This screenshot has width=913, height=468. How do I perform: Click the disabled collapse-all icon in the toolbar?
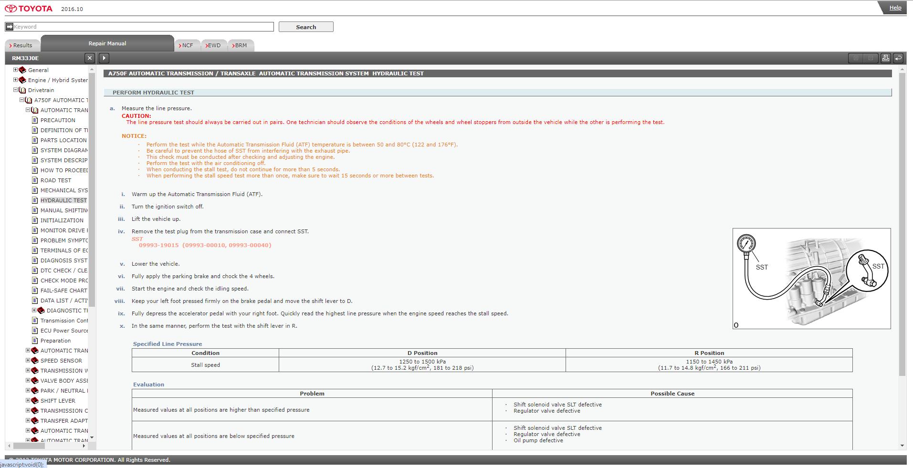(x=871, y=58)
